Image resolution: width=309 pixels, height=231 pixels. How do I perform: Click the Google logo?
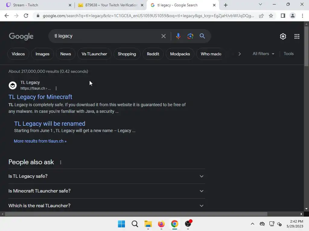click(x=21, y=36)
